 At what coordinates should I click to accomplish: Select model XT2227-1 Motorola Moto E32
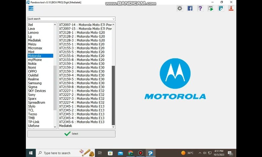(82, 91)
